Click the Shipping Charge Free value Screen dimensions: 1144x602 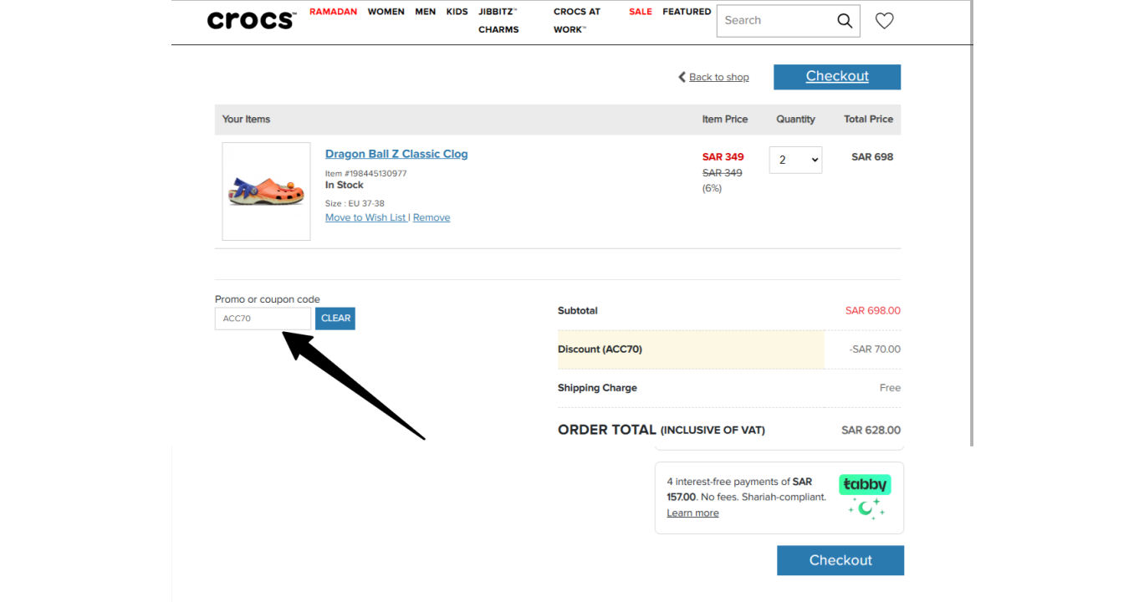click(x=890, y=388)
